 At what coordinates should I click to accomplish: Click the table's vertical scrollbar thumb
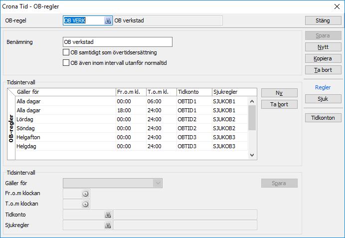[252, 118]
